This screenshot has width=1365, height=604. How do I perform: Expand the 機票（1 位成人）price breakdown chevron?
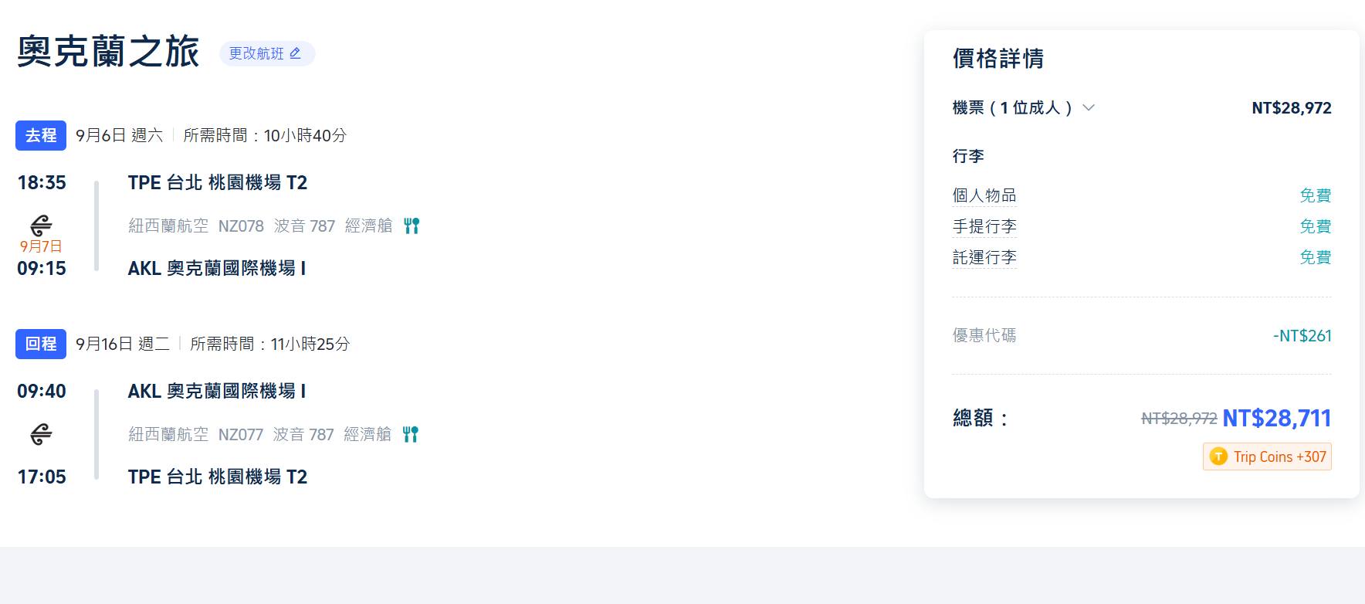(x=1089, y=107)
